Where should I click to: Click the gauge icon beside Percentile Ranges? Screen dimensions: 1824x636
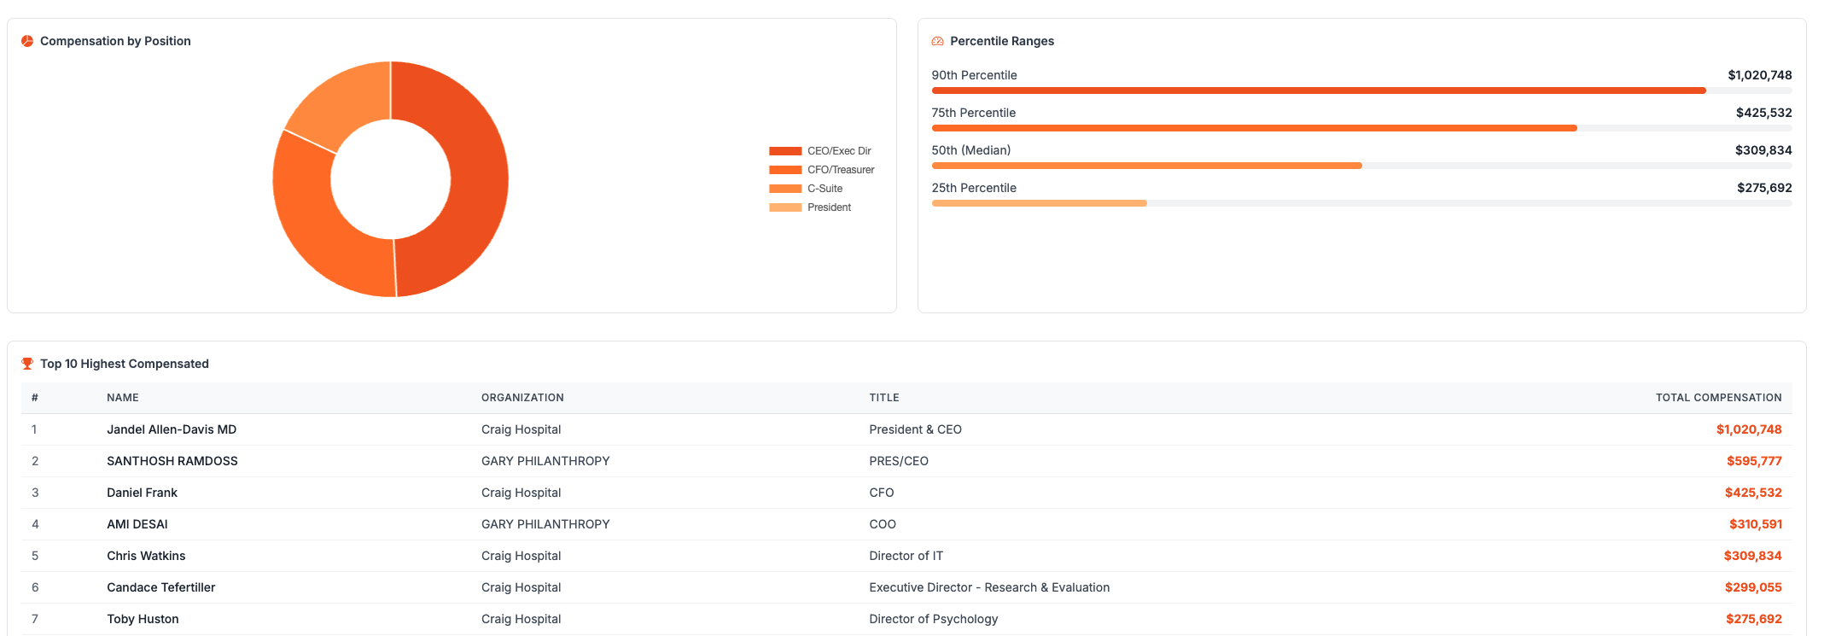coord(937,41)
